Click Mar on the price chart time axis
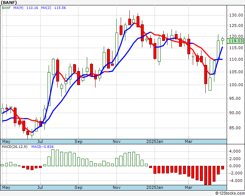The image size is (245, 196). coord(188,141)
